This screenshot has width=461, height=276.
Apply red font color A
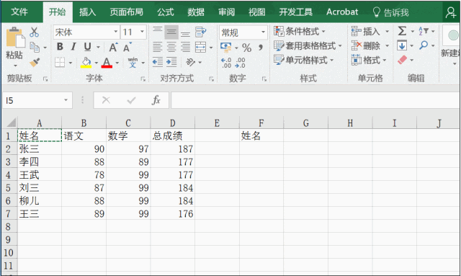(x=107, y=63)
